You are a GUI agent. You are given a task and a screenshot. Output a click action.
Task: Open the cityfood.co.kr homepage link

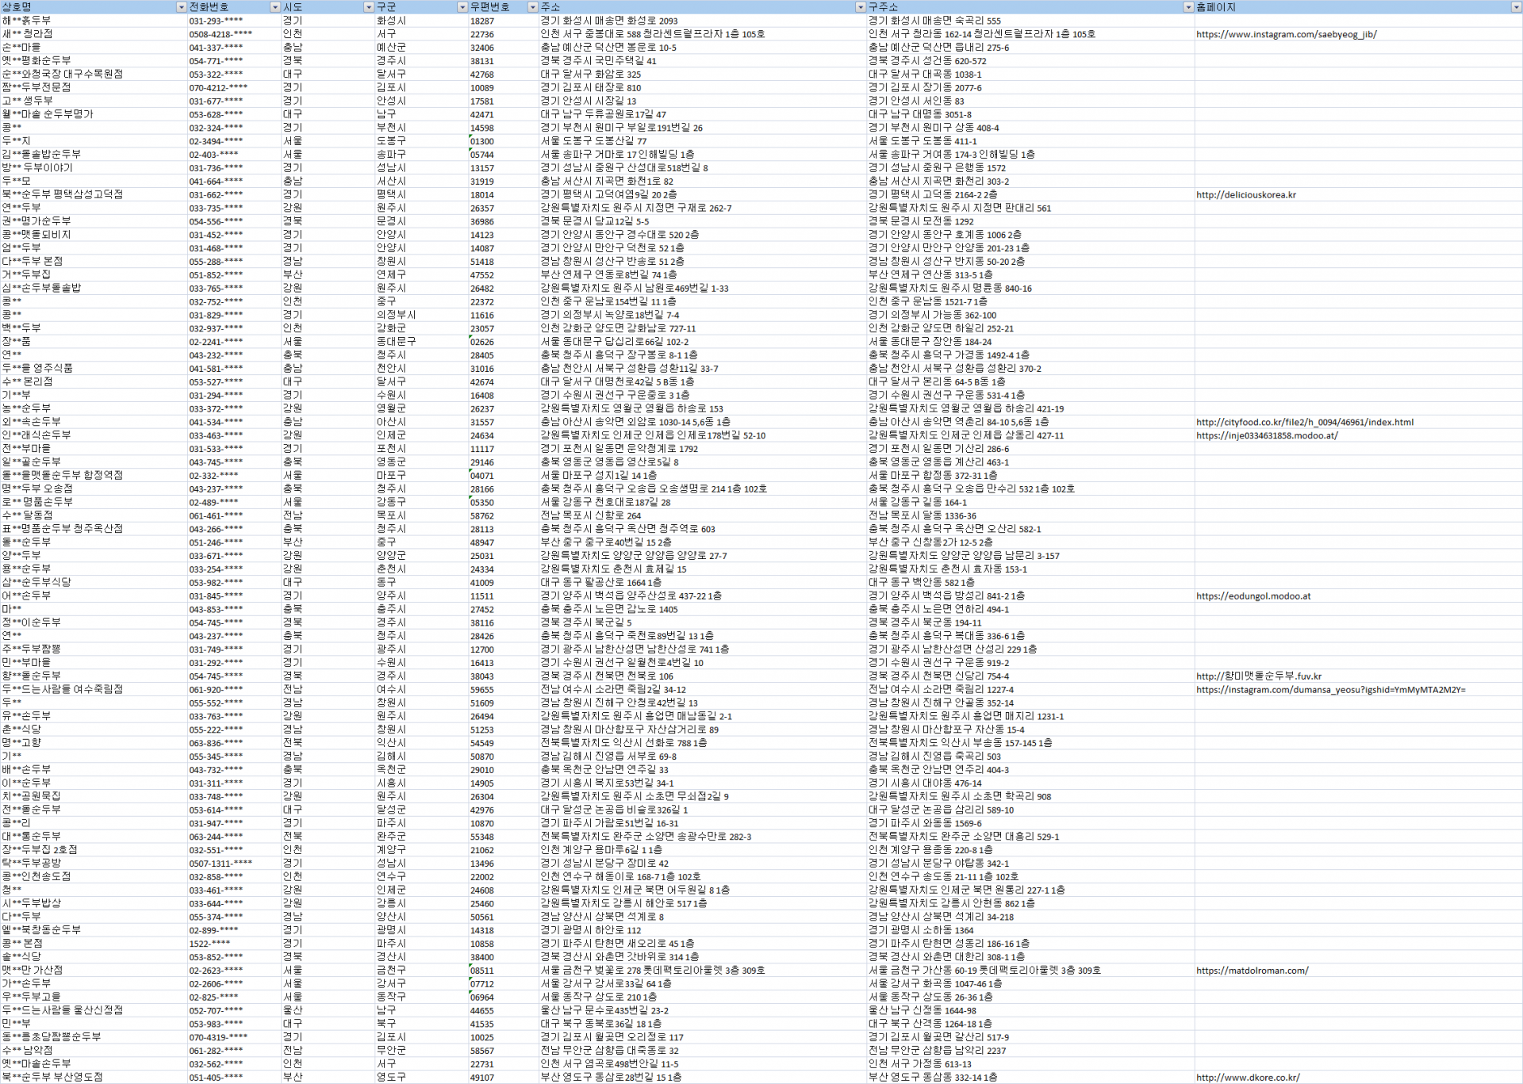point(1304,422)
